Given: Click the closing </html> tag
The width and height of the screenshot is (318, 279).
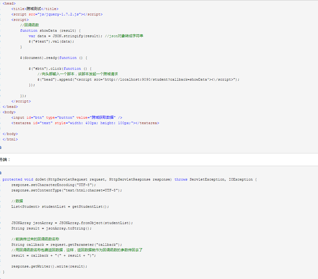Looking at the screenshot, I should [10, 139].
